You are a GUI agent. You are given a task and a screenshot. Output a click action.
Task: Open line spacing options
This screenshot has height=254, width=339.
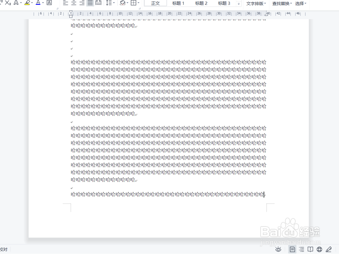click(x=109, y=3)
